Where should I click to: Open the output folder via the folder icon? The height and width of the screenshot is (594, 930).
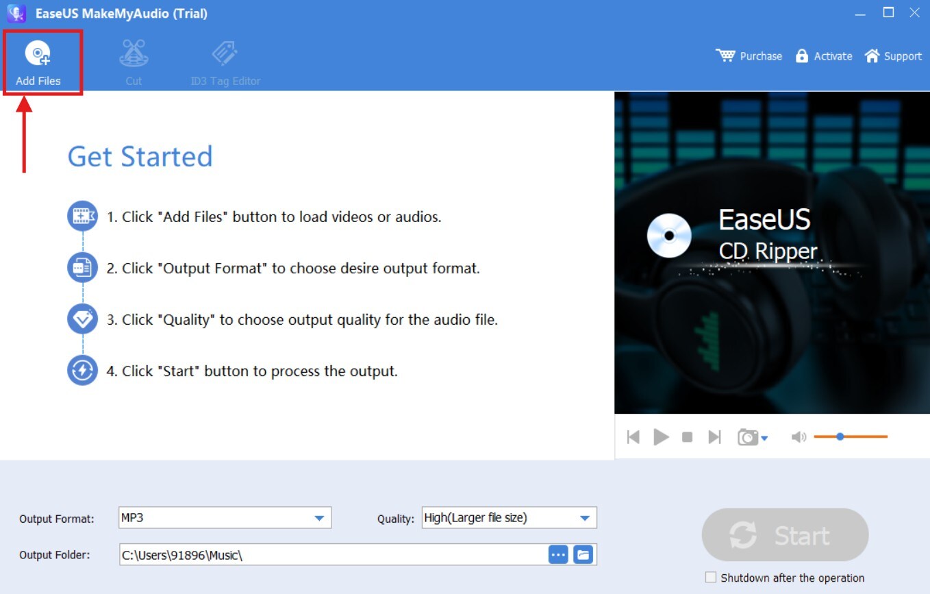(x=583, y=555)
